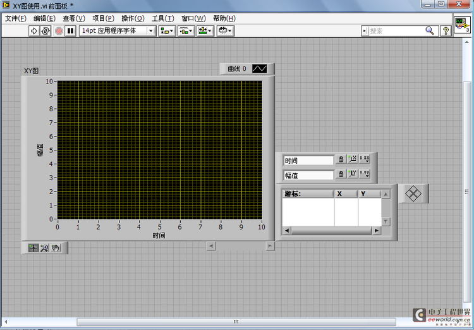474x330 pixels.
Task: Click the VI icon in top-right corner
Action: tap(463, 25)
